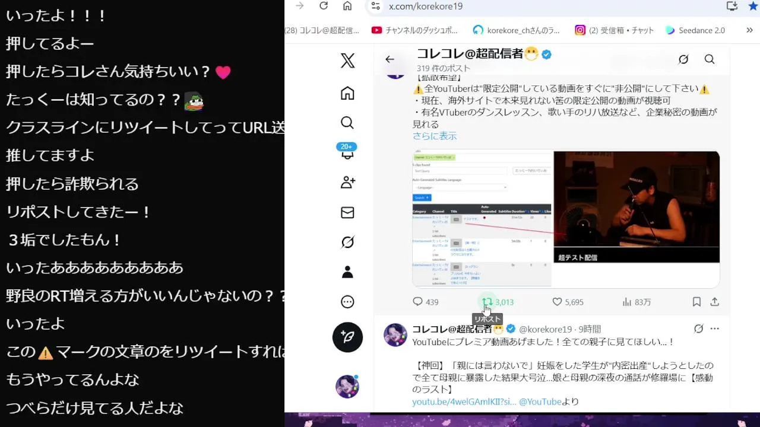760x427 pixels.
Task: Click browser reload button
Action: [x=324, y=6]
